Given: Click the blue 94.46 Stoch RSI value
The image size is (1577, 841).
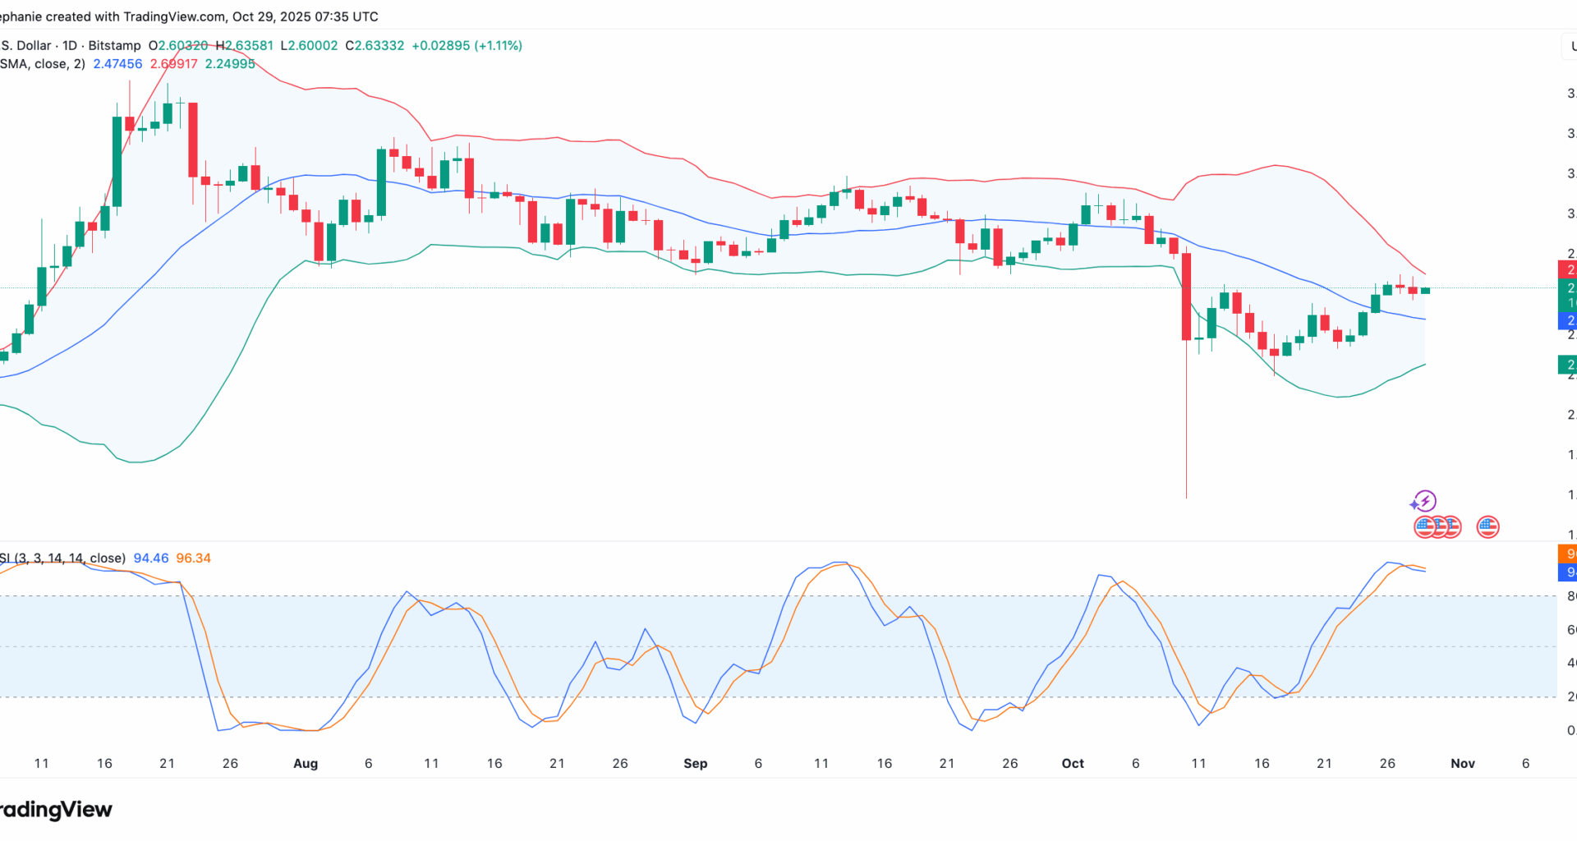Looking at the screenshot, I should click(151, 558).
